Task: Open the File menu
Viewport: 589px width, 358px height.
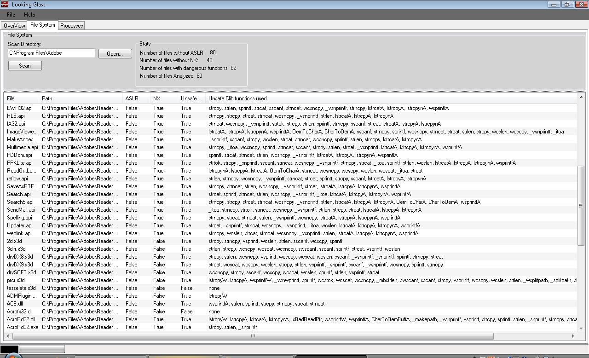Action: (11, 15)
